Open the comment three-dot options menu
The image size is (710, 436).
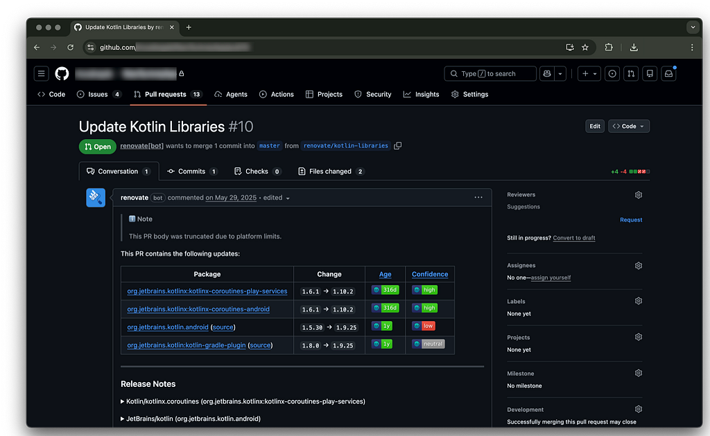tap(478, 197)
